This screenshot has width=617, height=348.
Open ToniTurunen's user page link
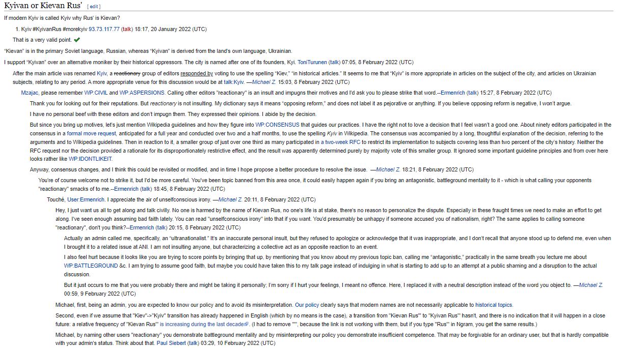[312, 62]
